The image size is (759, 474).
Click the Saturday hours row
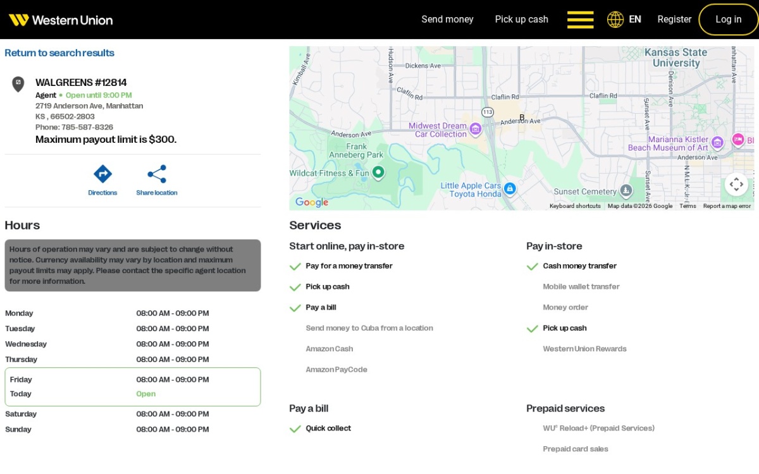tap(132, 414)
